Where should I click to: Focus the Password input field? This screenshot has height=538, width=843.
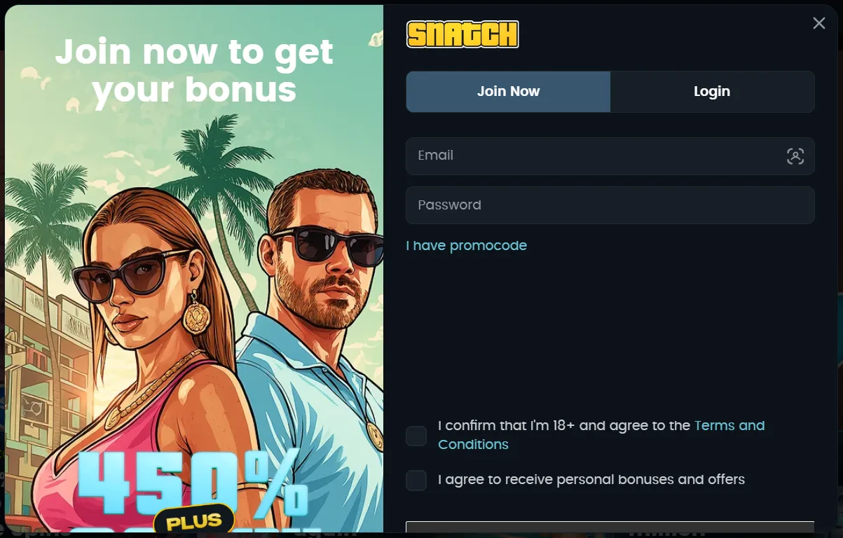coord(610,205)
